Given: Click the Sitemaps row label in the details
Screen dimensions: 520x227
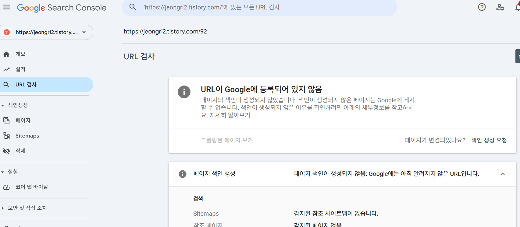Looking at the screenshot, I should coord(206,214).
